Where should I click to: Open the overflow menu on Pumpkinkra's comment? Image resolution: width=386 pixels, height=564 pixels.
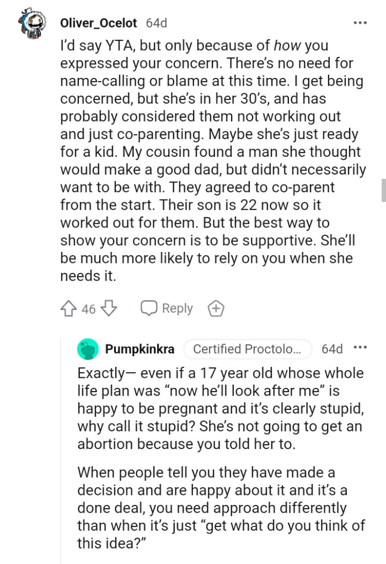(x=360, y=348)
